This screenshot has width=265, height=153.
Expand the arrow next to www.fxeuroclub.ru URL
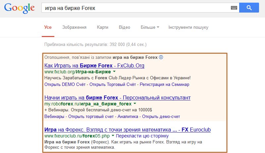click(113, 135)
